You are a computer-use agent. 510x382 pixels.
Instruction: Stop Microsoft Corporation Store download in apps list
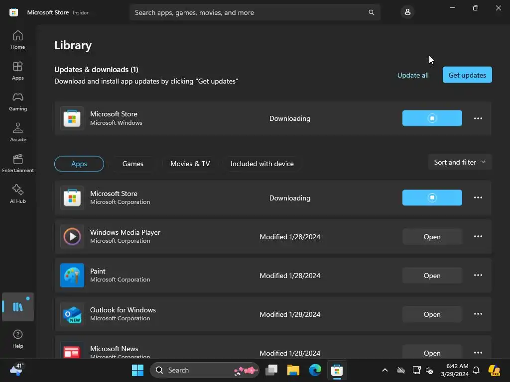coord(432,197)
